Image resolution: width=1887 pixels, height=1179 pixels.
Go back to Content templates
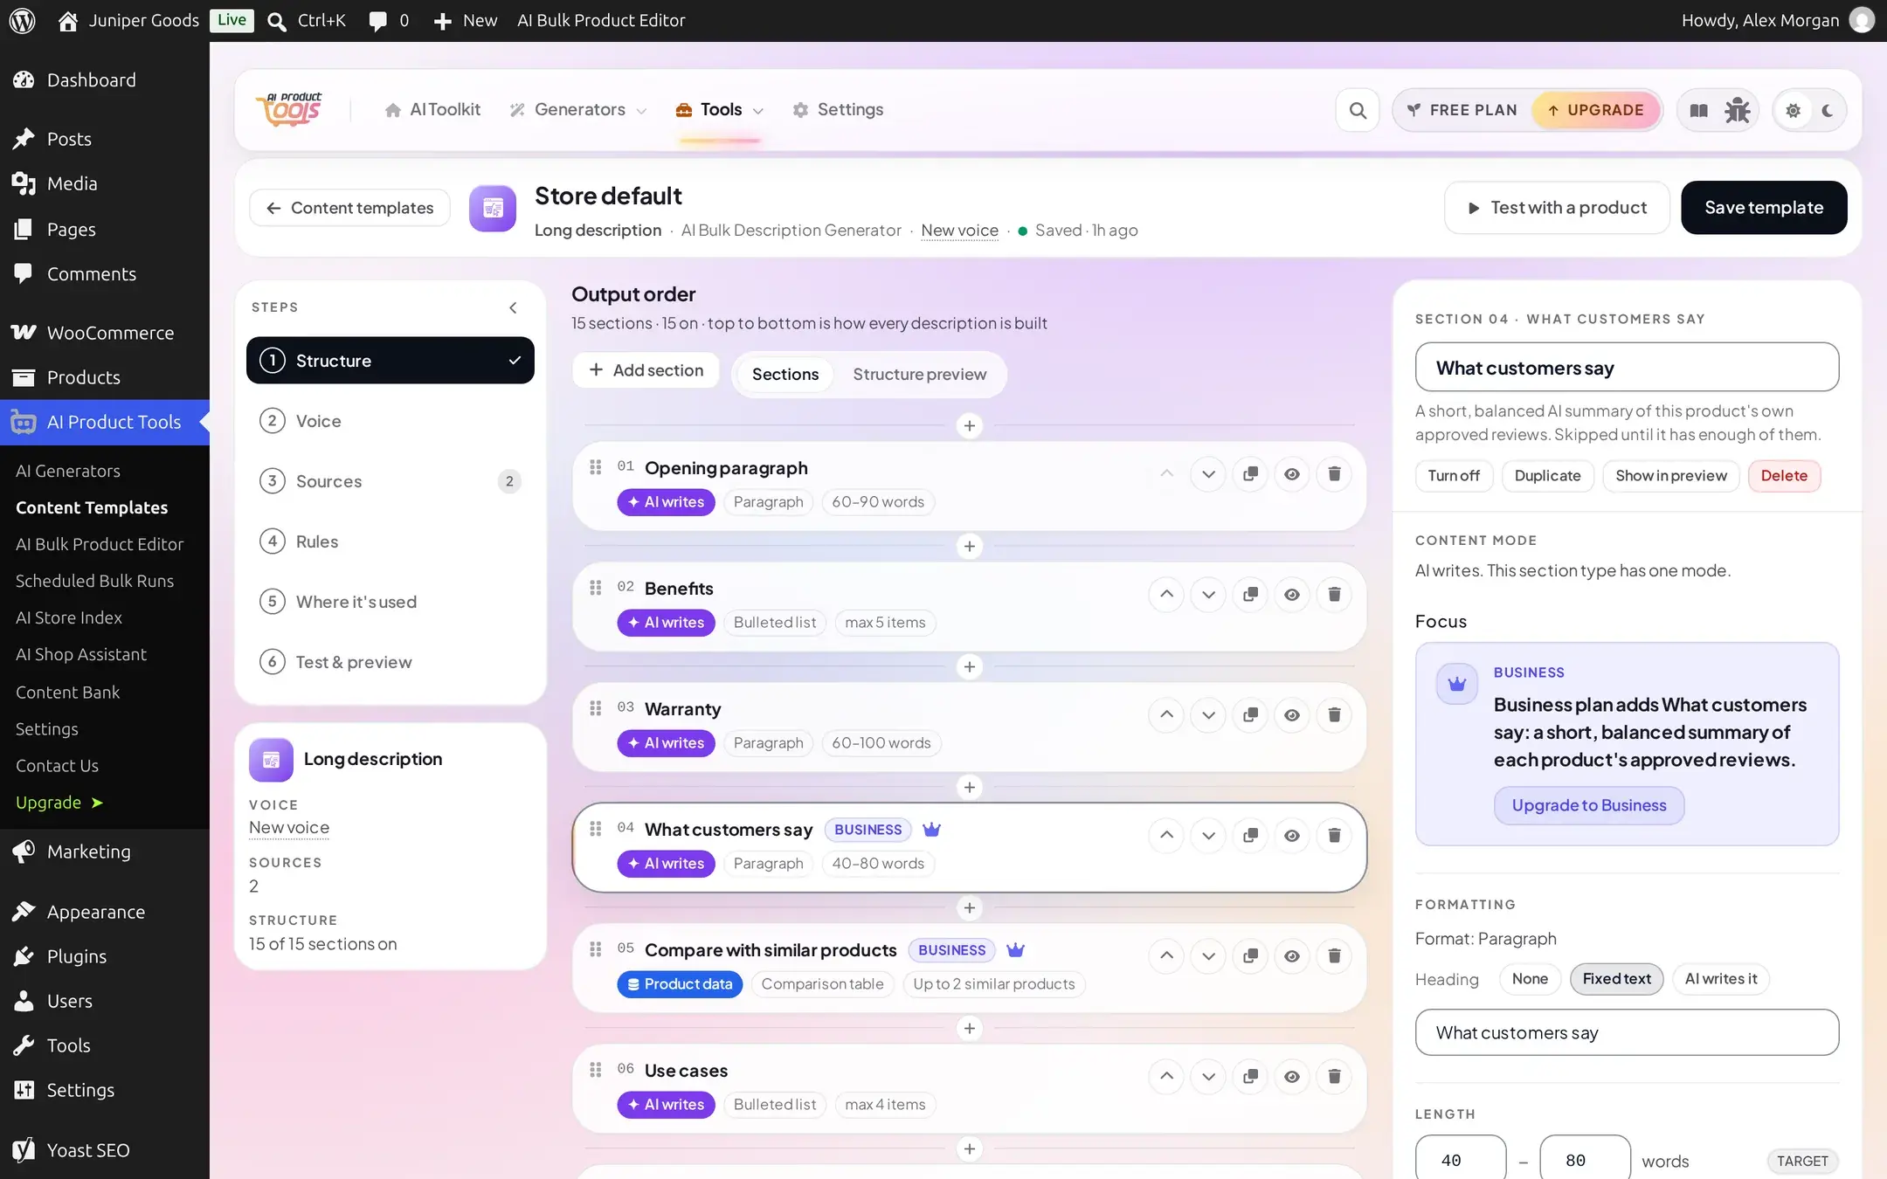point(349,208)
